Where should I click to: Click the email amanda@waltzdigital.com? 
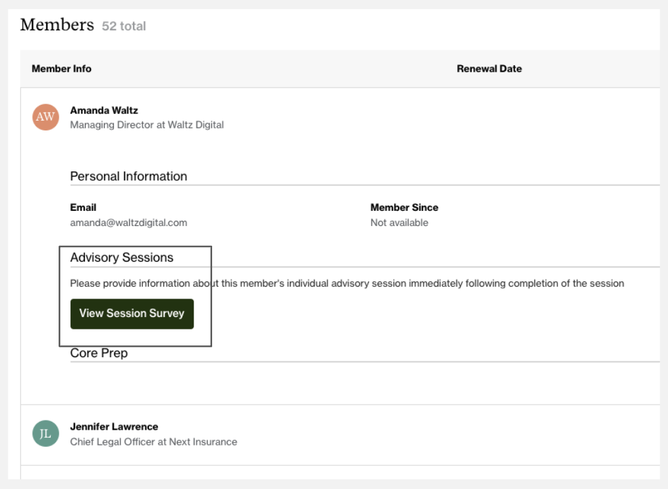tap(128, 223)
